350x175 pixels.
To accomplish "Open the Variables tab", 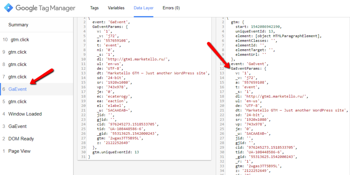I will tap(116, 8).
